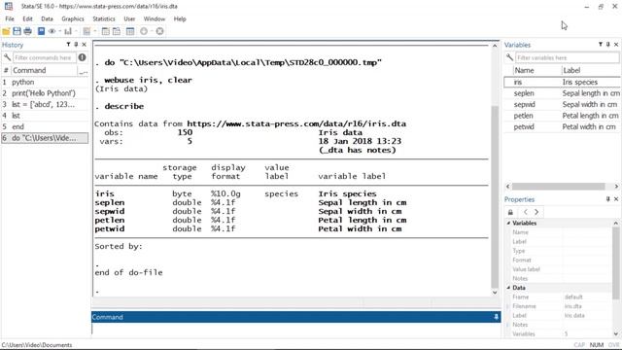Image resolution: width=622 pixels, height=350 pixels.
Task: Pin the History panel
Action: pyautogui.click(x=76, y=45)
